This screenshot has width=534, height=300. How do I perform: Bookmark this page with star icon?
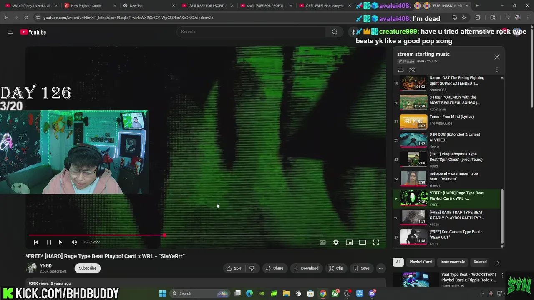463,17
